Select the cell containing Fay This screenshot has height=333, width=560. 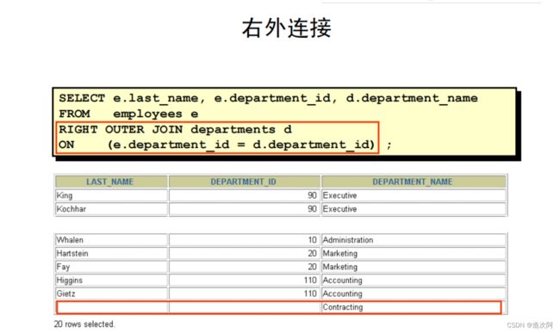(111, 267)
